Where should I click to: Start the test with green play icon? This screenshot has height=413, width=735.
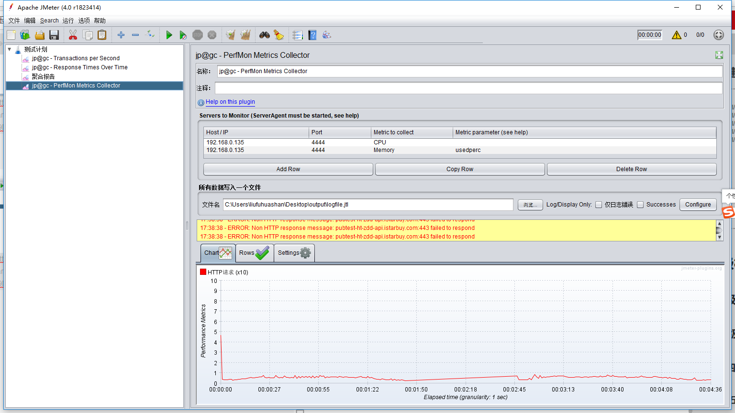click(169, 35)
